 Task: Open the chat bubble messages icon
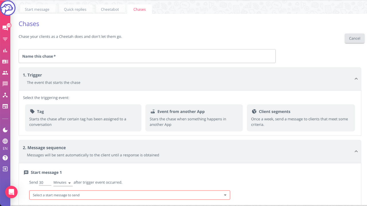(5, 84)
